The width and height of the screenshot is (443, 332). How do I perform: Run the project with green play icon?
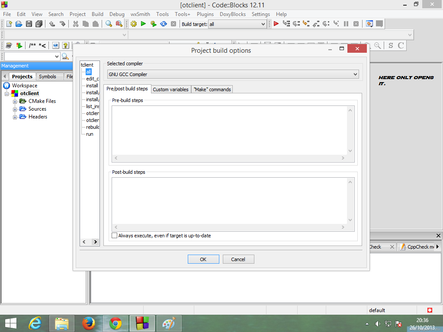pos(144,24)
